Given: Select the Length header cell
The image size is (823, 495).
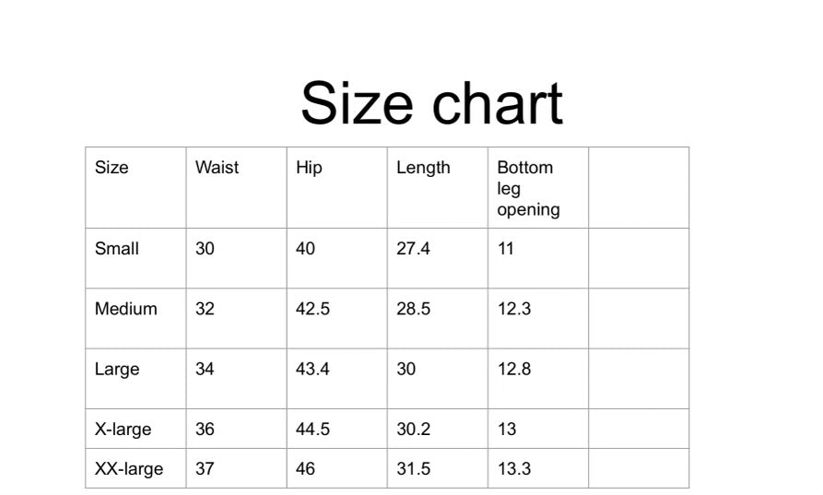Looking at the screenshot, I should coord(423,168).
